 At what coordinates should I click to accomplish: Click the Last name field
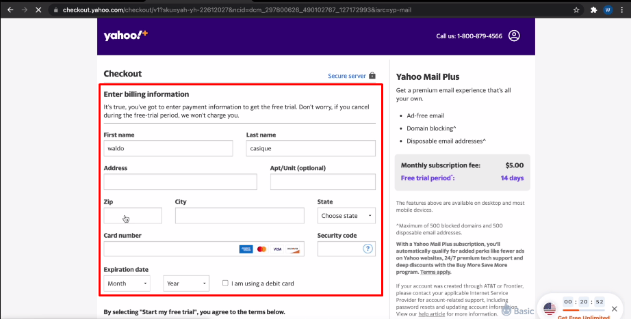(311, 148)
